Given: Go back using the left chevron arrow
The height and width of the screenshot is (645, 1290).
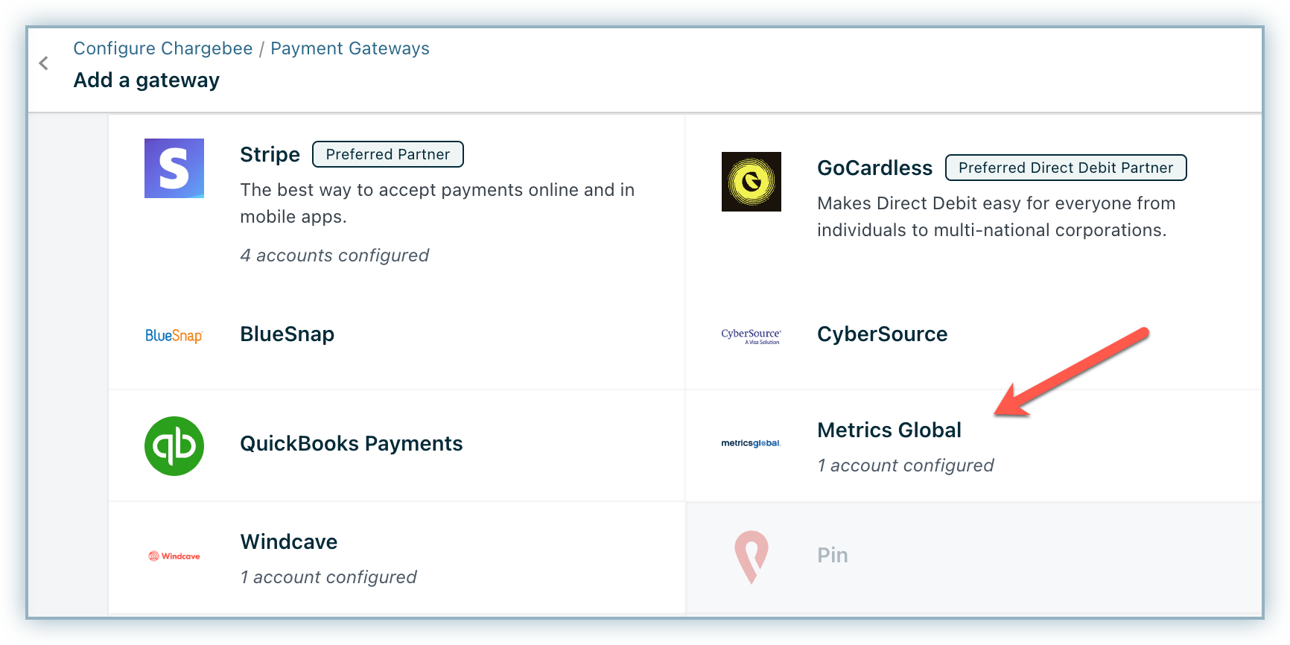Looking at the screenshot, I should tap(44, 63).
